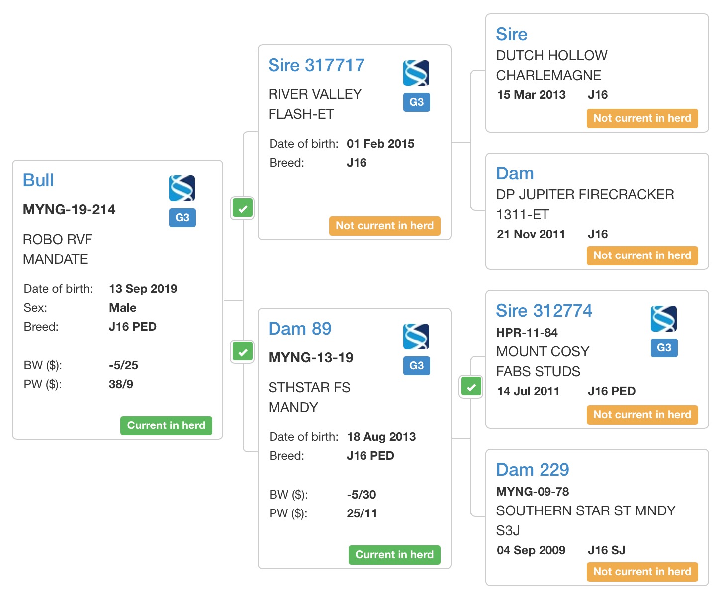Screen dimensions: 727x595
Task: Toggle the green checkmark beside Sire 312774
Action: pos(471,386)
